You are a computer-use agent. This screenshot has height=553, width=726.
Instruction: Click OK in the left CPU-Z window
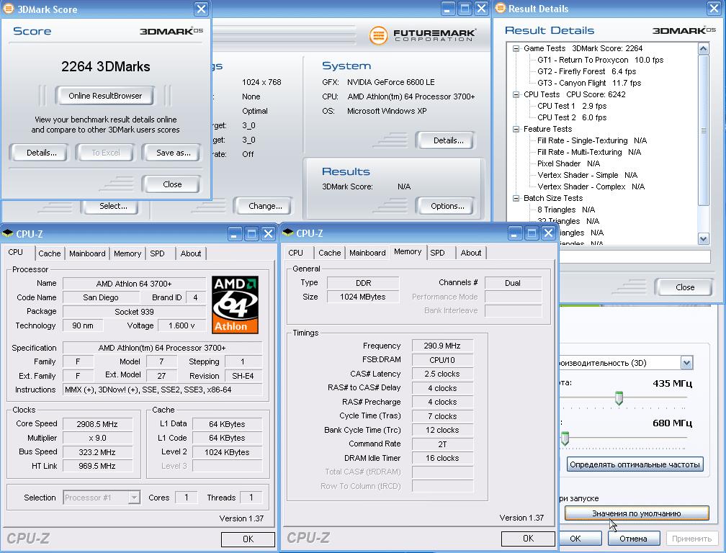[x=248, y=539]
